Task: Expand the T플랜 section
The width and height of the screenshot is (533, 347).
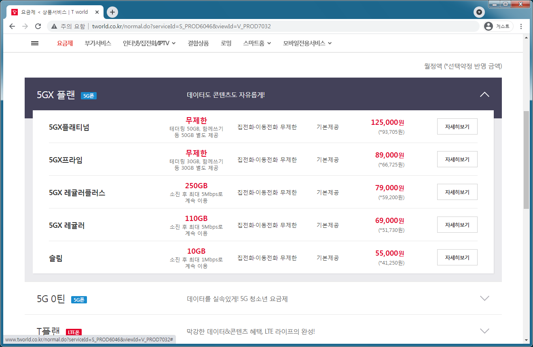Action: click(x=484, y=331)
